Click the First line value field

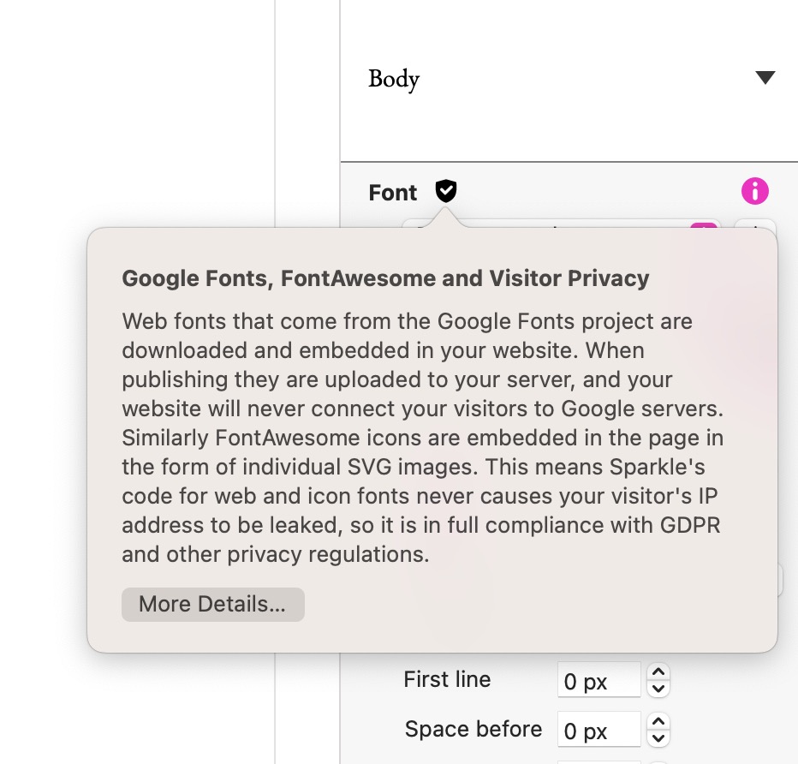598,679
